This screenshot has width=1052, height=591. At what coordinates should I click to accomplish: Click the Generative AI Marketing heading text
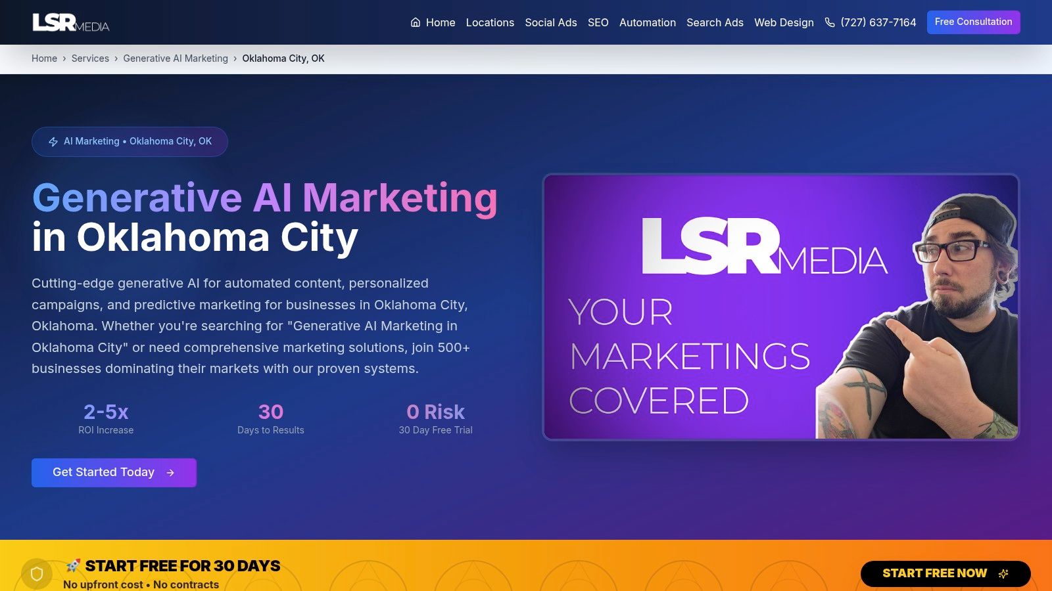point(265,198)
